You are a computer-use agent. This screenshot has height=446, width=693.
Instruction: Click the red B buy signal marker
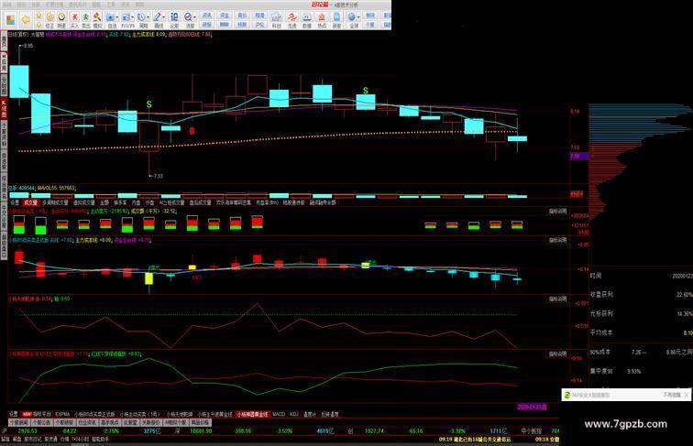click(192, 131)
